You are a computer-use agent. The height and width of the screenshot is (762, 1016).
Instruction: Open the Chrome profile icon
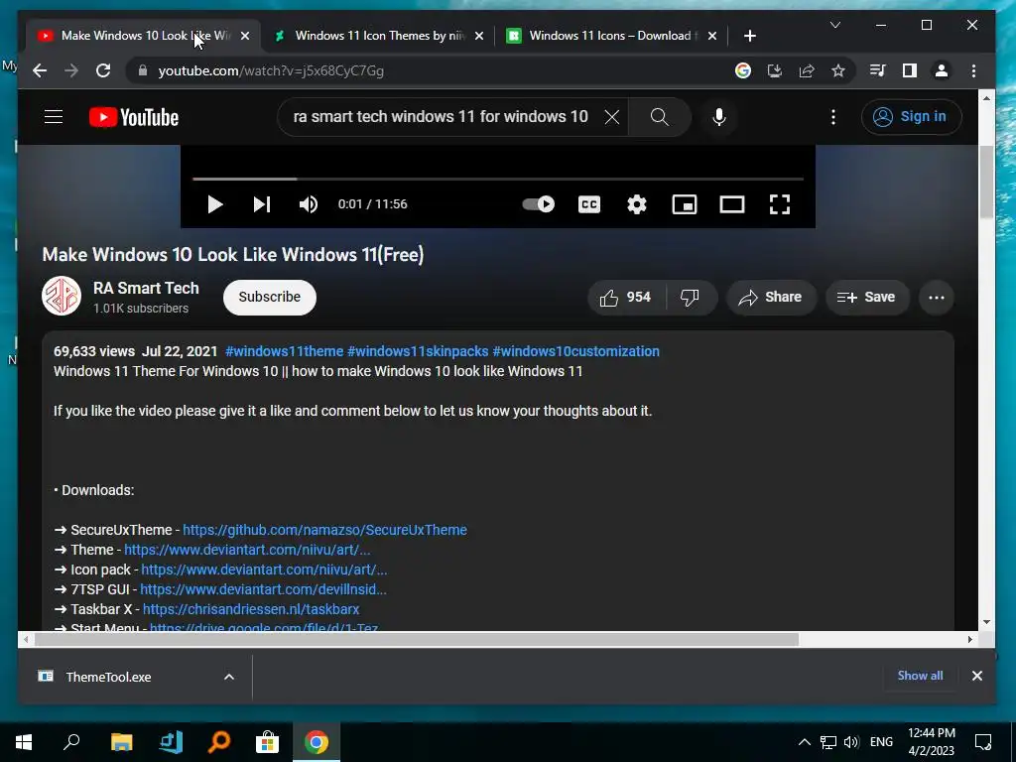pos(942,70)
